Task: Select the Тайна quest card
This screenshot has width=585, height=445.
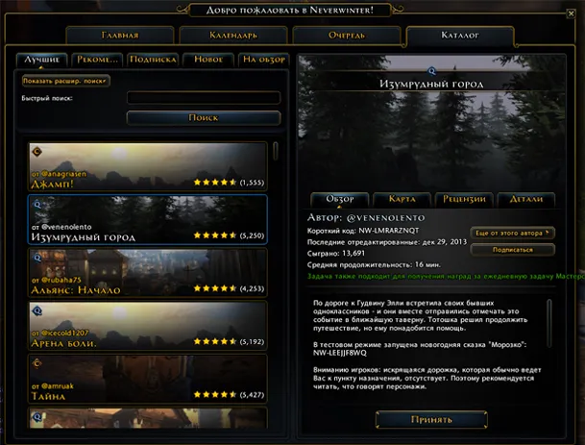Action: point(148,379)
